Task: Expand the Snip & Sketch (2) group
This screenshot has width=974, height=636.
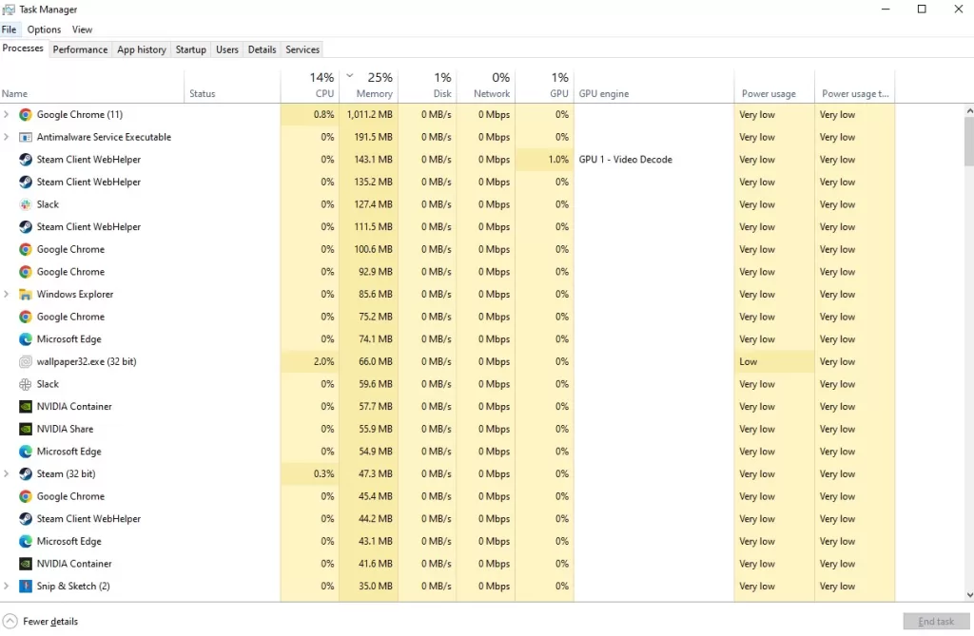Action: point(7,587)
